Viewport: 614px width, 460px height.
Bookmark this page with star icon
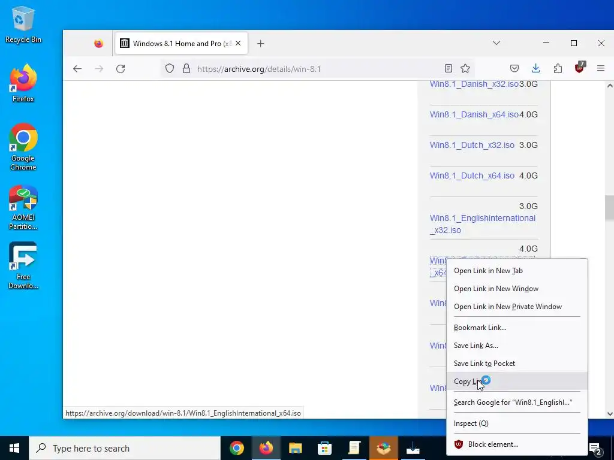pos(465,69)
